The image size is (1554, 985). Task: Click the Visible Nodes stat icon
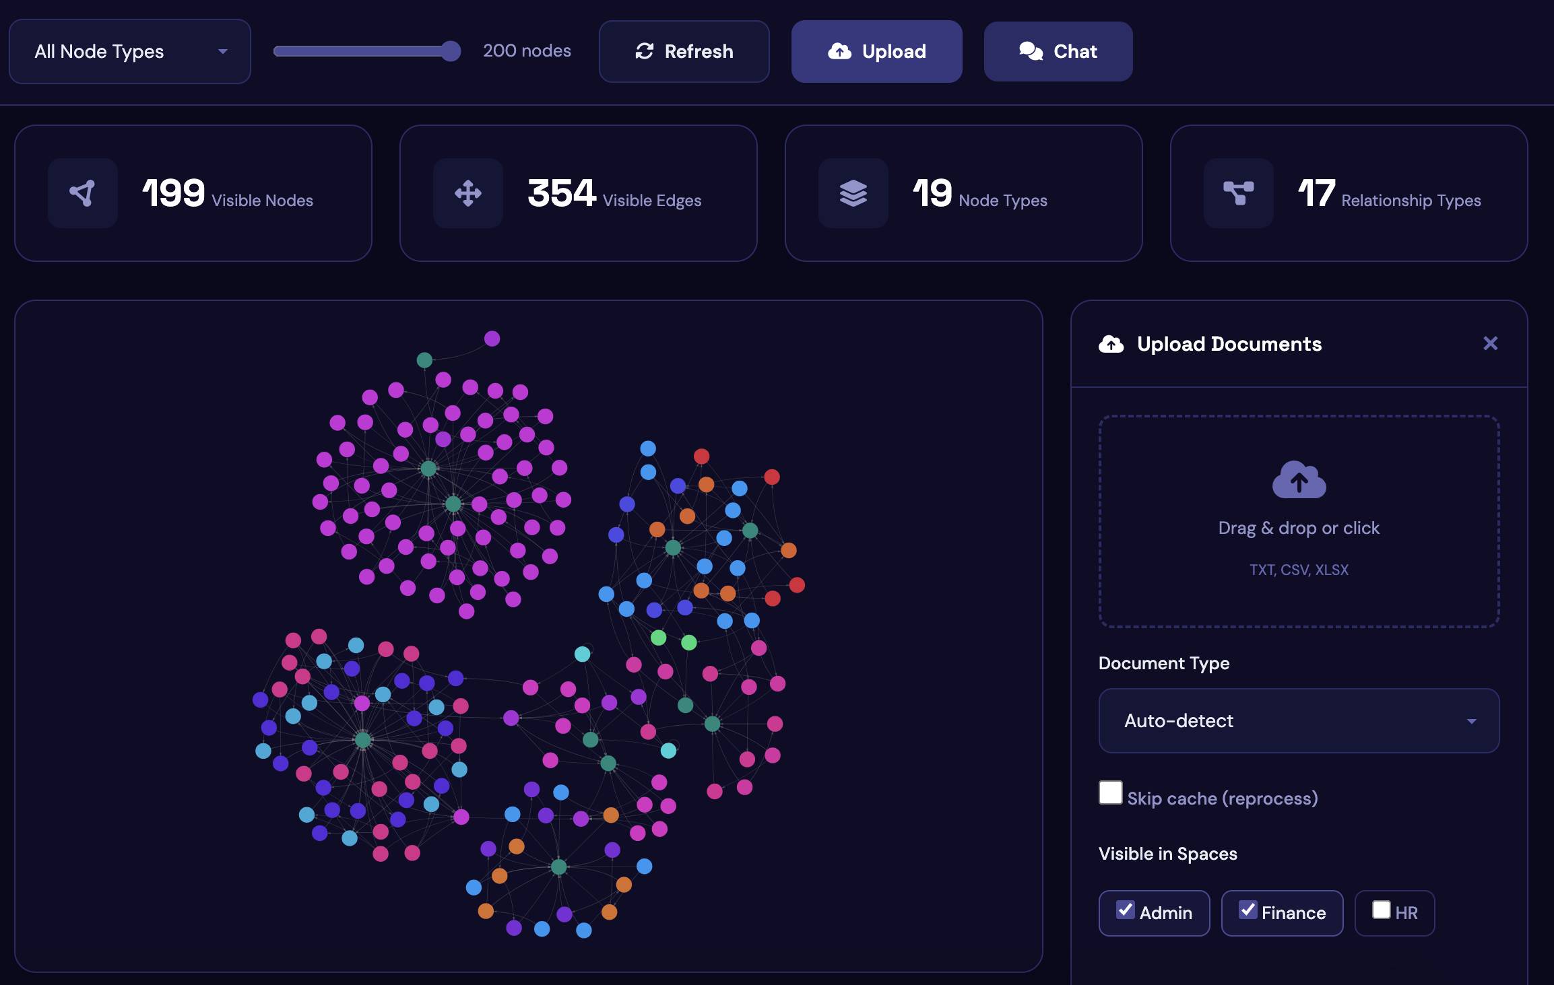pyautogui.click(x=82, y=193)
